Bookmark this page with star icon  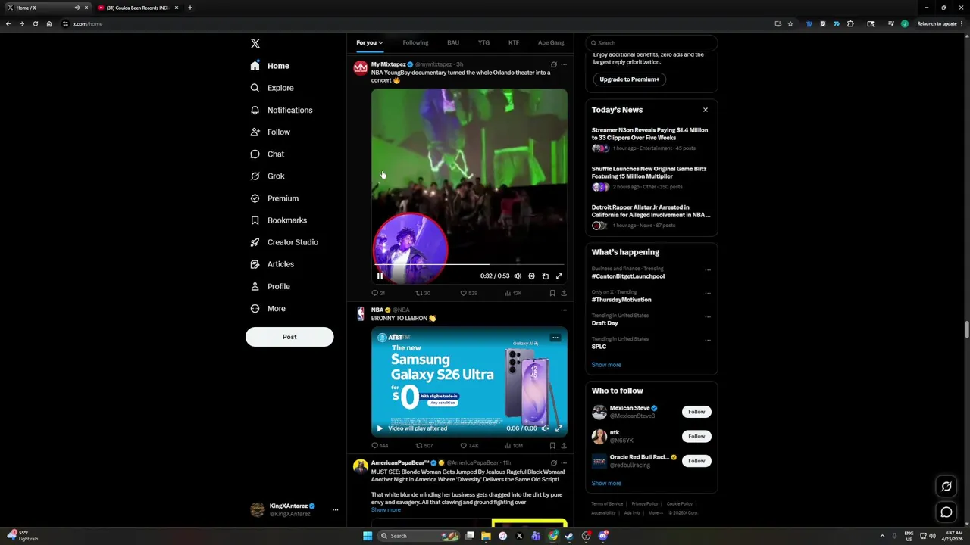coord(790,23)
